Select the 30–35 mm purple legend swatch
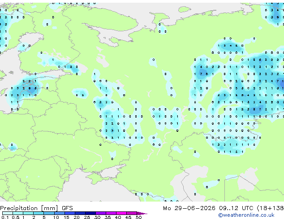284x219 pixels. [100, 213]
